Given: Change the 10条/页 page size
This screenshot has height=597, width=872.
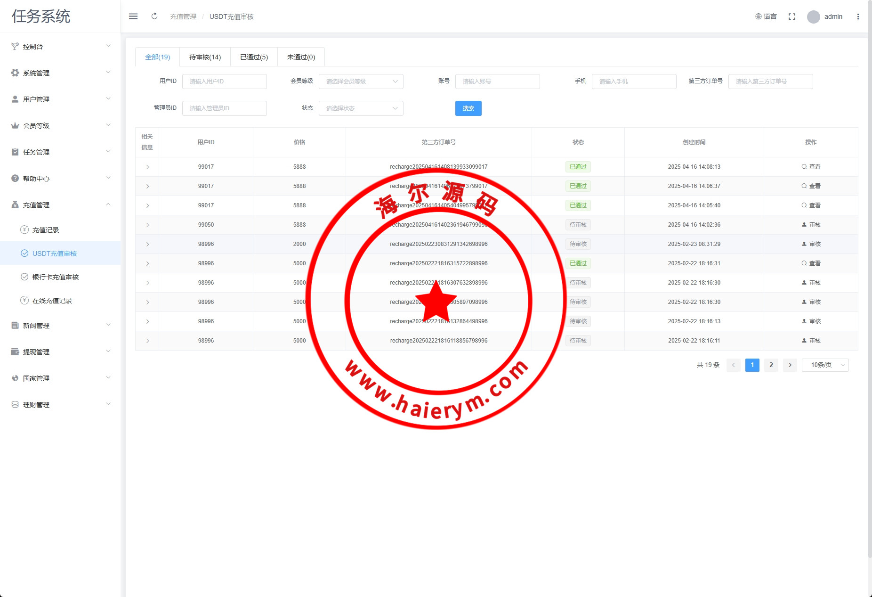Looking at the screenshot, I should 825,365.
